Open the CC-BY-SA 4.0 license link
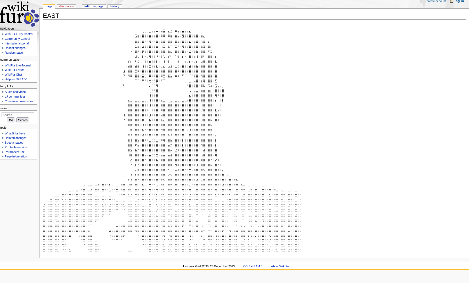Image resolution: width=469 pixels, height=283 pixels. point(253,266)
